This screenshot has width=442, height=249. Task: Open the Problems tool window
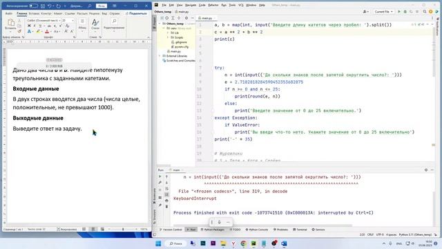pyautogui.click(x=280, y=230)
